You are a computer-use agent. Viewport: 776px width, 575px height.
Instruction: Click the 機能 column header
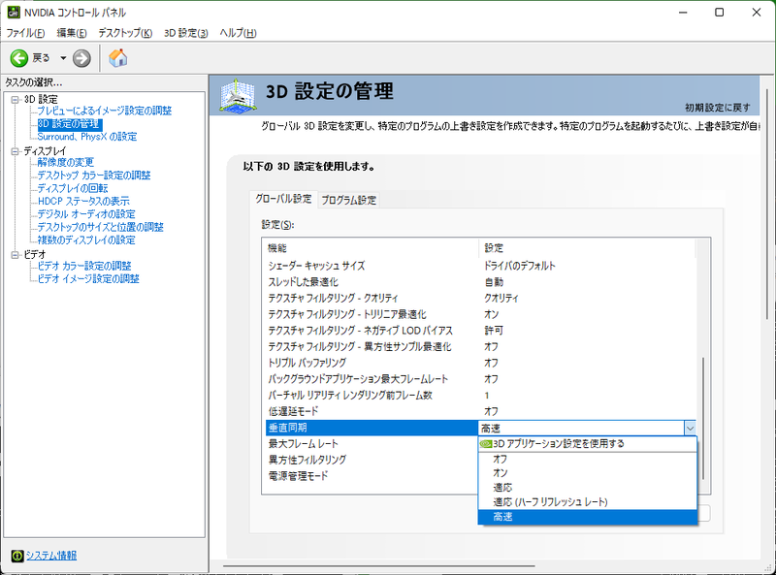click(372, 248)
